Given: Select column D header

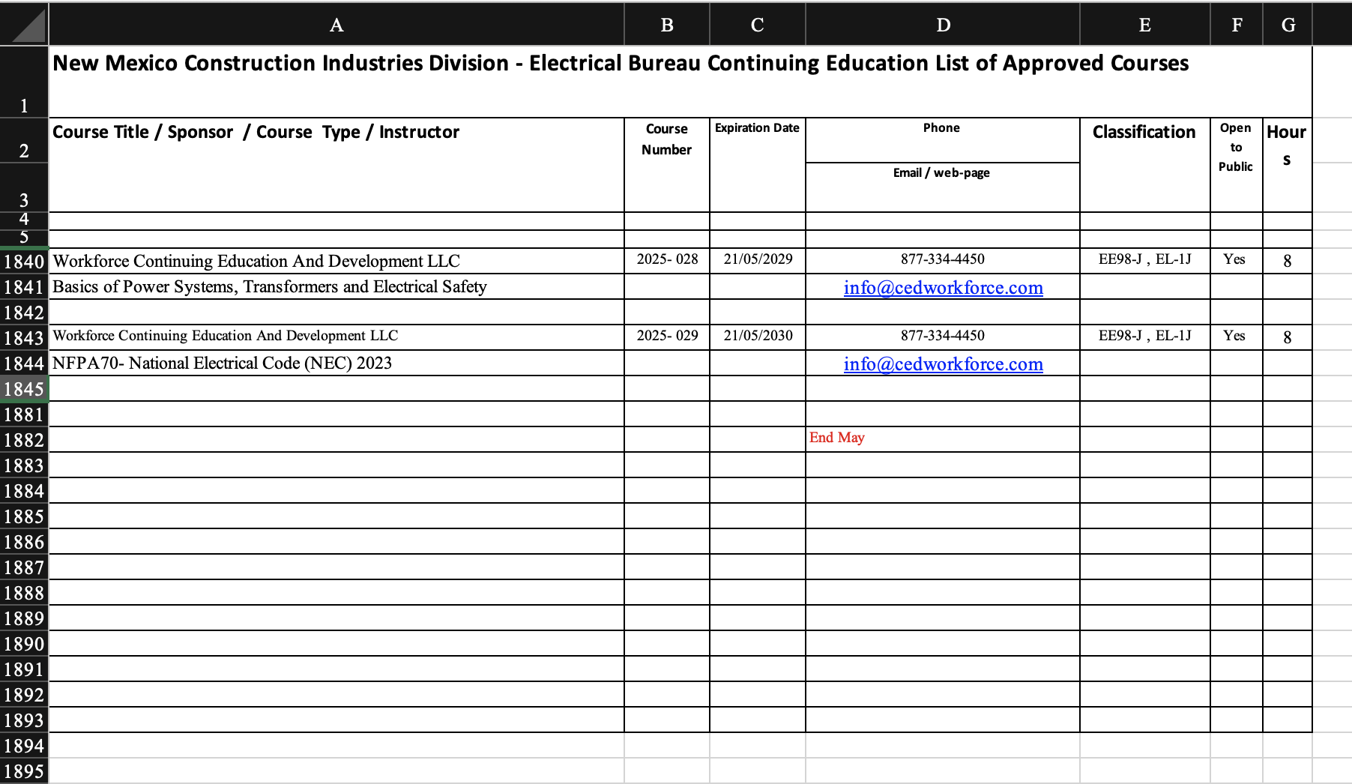Looking at the screenshot, I should coord(943,25).
